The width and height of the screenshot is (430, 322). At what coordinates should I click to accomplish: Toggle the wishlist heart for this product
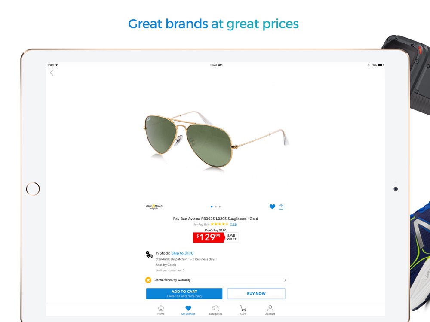[272, 207]
